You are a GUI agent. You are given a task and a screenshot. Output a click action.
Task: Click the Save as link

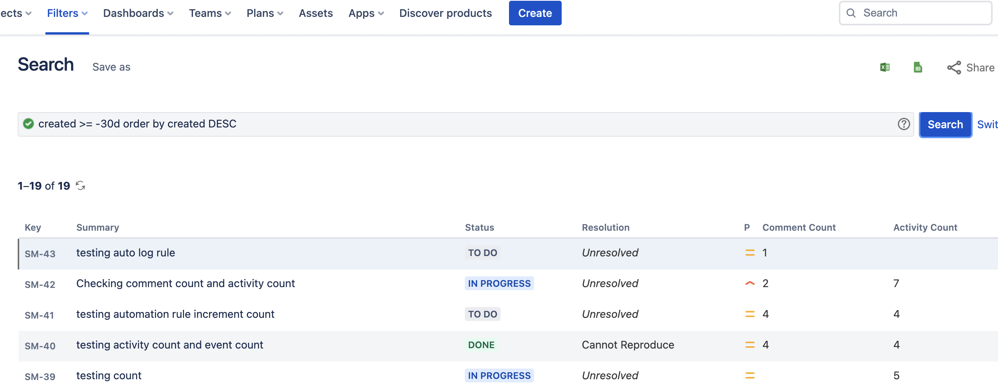[x=111, y=66]
